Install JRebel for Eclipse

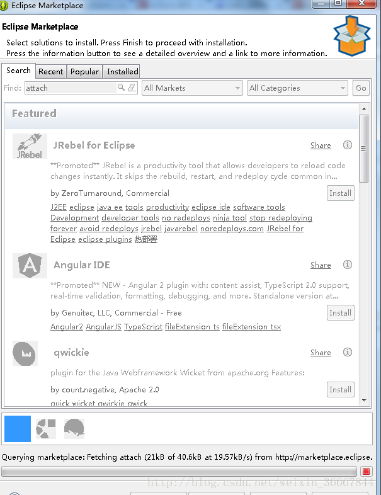(340, 193)
